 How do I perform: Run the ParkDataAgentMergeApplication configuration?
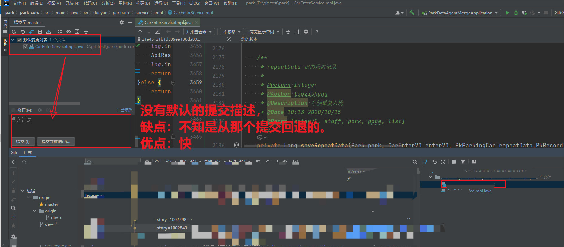tap(507, 13)
